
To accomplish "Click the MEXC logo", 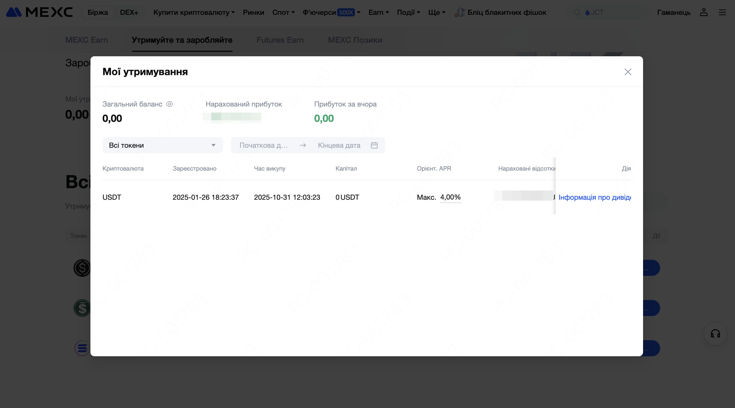I will 39,12.
